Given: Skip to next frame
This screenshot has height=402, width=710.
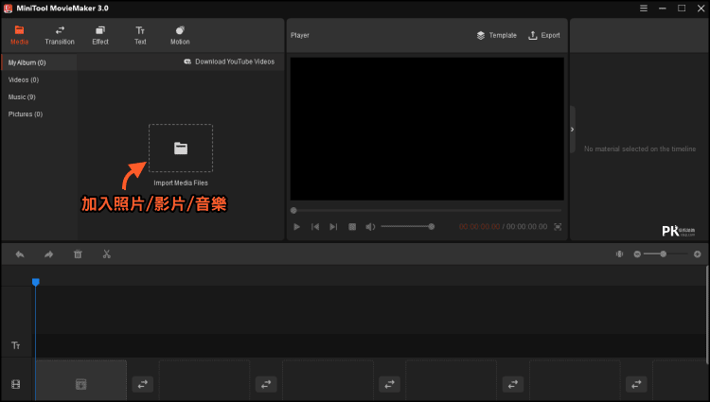Looking at the screenshot, I should pyautogui.click(x=333, y=227).
